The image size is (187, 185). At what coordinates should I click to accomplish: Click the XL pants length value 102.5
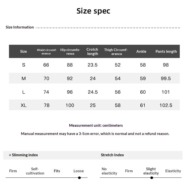point(166,105)
